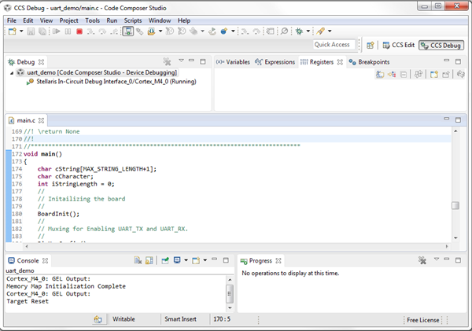Viewport: 472px width, 331px height.
Task: Open the dropdown beside the pencil-shaped icon
Action: pos(330,31)
